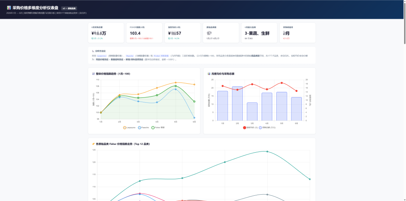
Task: Click the teal peak point near 125
Action: coord(267,151)
